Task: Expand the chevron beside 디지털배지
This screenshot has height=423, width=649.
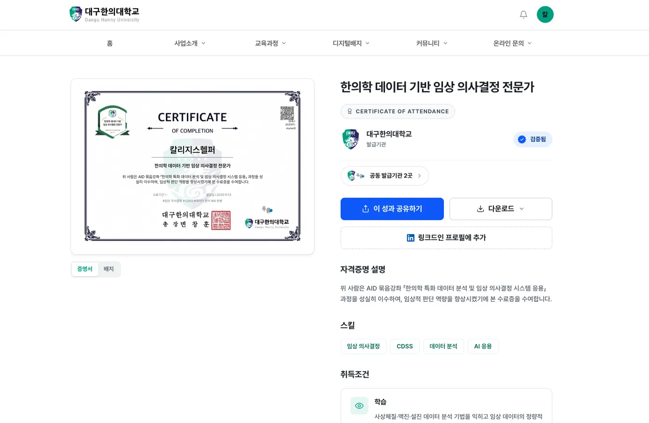Action: tap(367, 43)
